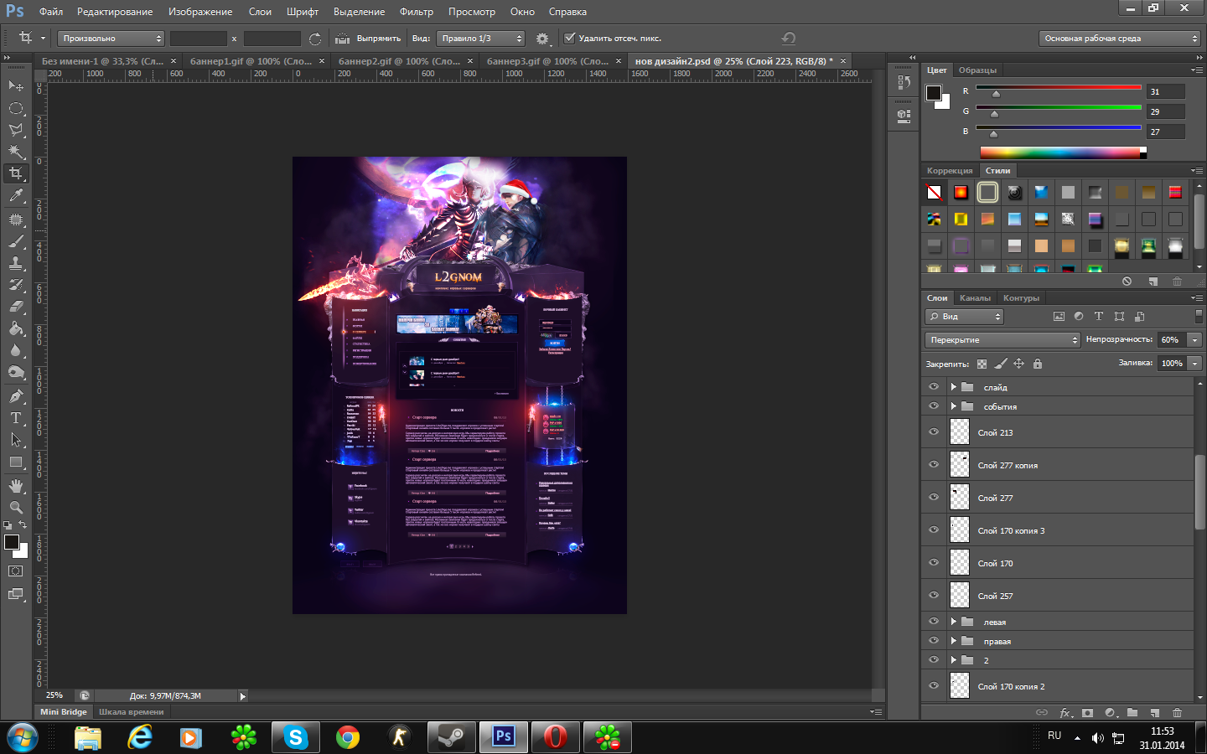Lock transparent pixels icon in Layers

coord(982,364)
